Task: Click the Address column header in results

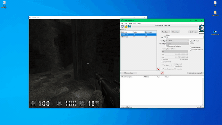Action: 127,32
